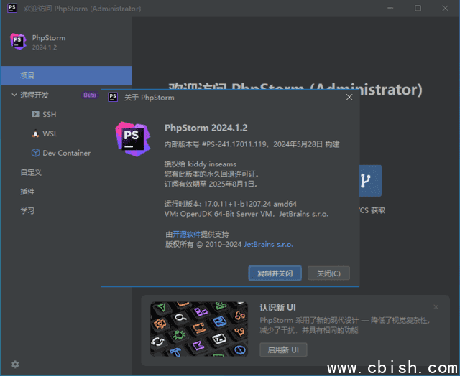Click the banner description starting 'PhpStorm 采用了新的现代设计'

click(345, 325)
